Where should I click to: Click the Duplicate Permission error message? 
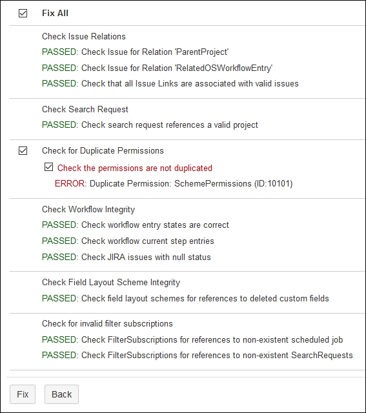(174, 183)
